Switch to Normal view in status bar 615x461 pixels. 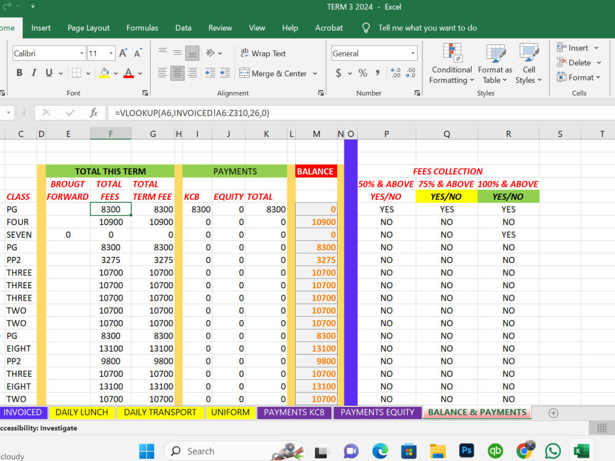(601, 428)
